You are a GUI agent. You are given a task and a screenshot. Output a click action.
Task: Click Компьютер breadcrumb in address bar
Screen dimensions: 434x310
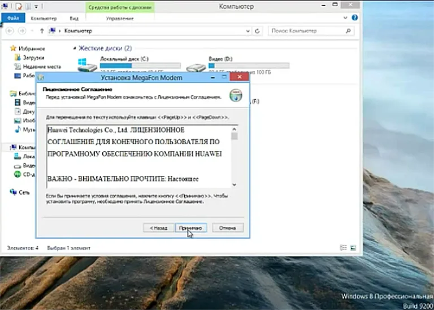[78, 31]
